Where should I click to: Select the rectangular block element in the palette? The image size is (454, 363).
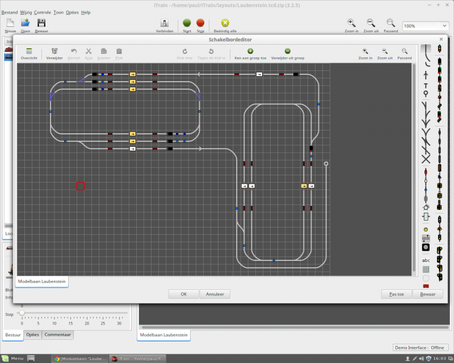[x=426, y=217]
